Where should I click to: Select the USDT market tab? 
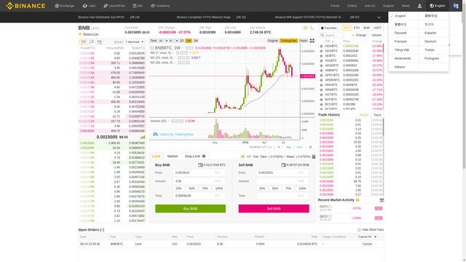[x=377, y=28]
